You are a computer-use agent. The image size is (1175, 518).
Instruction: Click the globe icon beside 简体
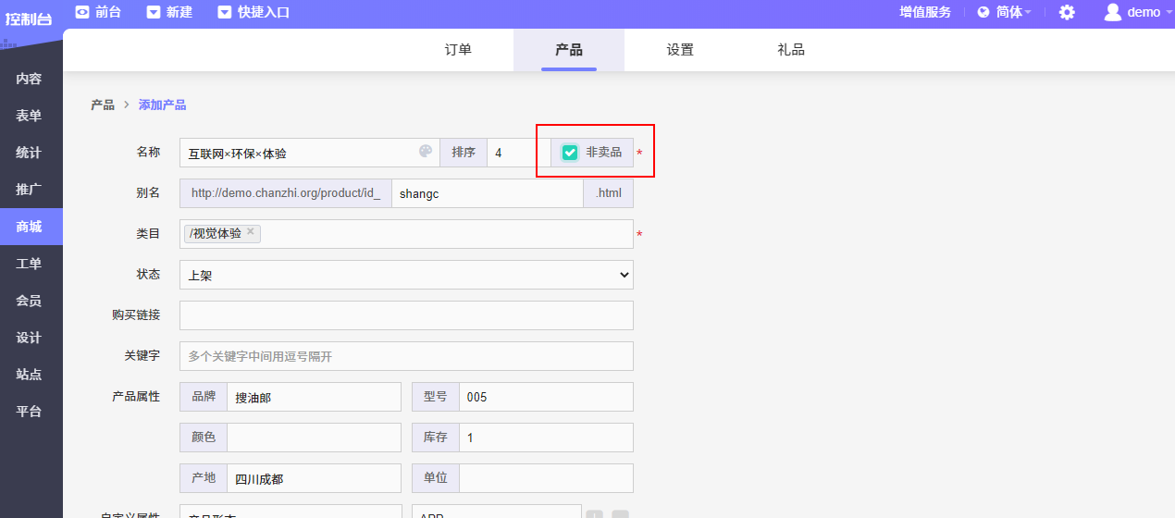coord(983,12)
